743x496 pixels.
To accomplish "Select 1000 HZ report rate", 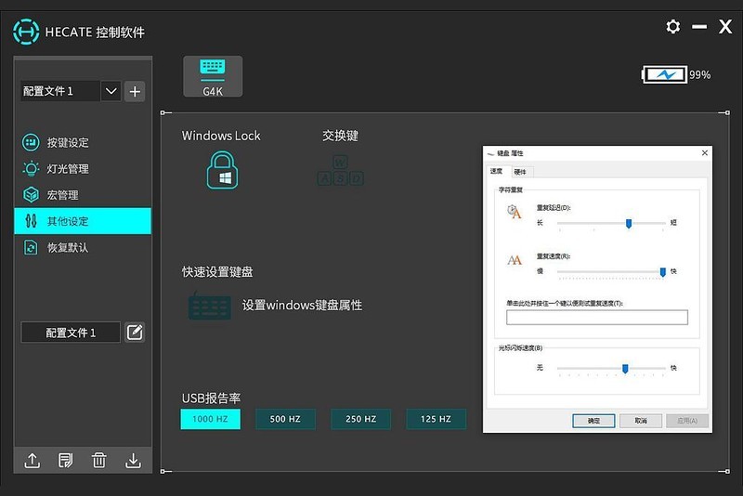I will coord(211,419).
